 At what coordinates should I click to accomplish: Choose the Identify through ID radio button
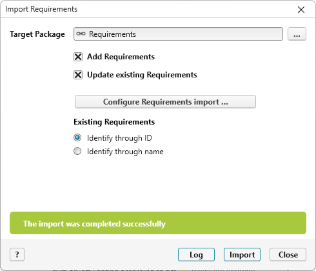pos(77,137)
